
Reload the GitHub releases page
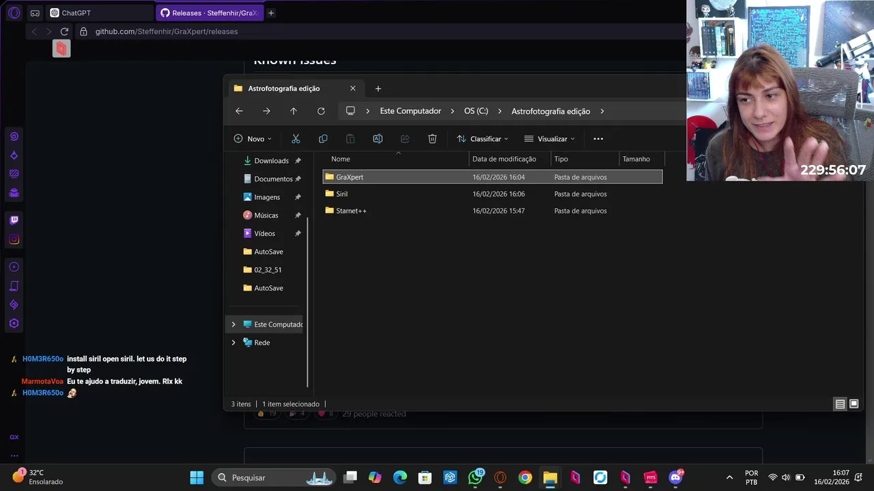point(64,31)
